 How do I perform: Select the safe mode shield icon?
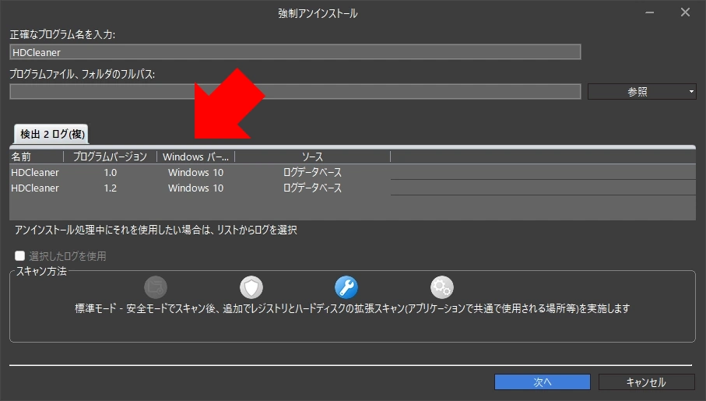251,287
